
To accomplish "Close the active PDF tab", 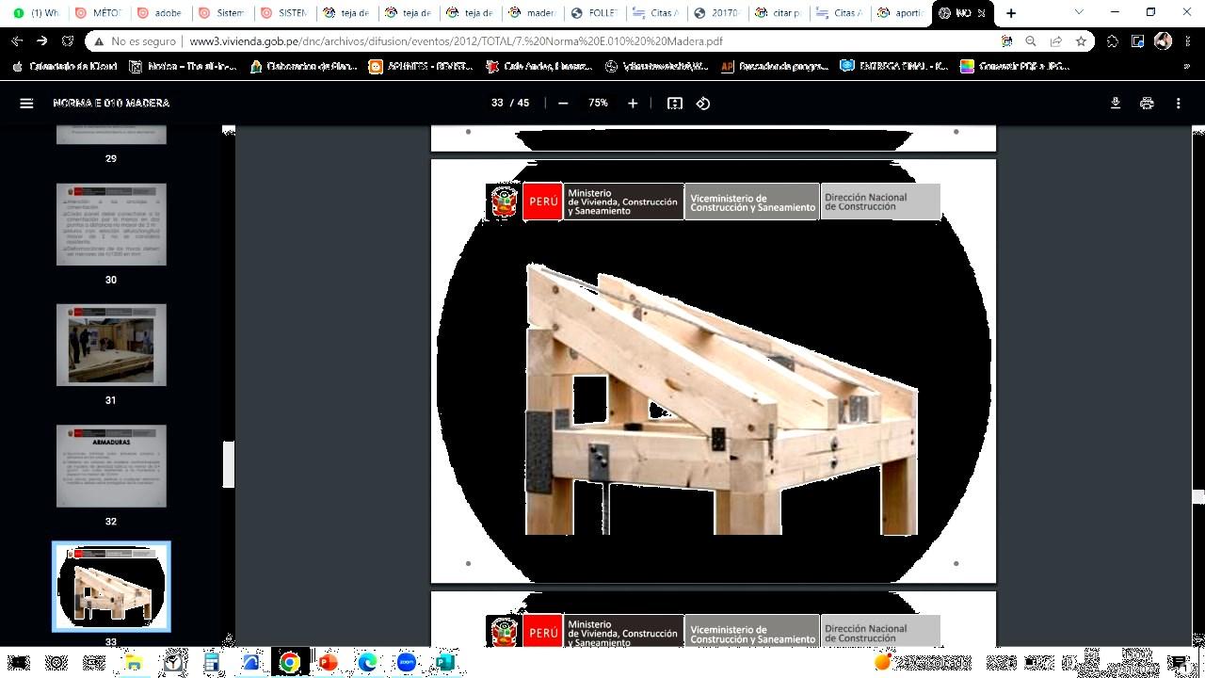I will 982,13.
